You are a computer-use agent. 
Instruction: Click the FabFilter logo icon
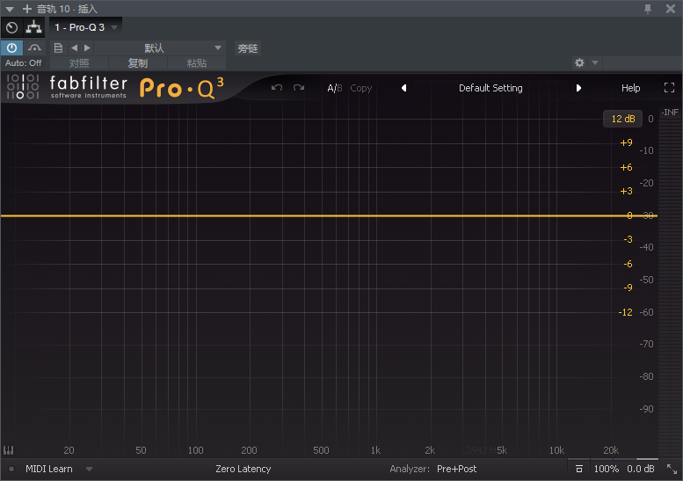click(23, 87)
